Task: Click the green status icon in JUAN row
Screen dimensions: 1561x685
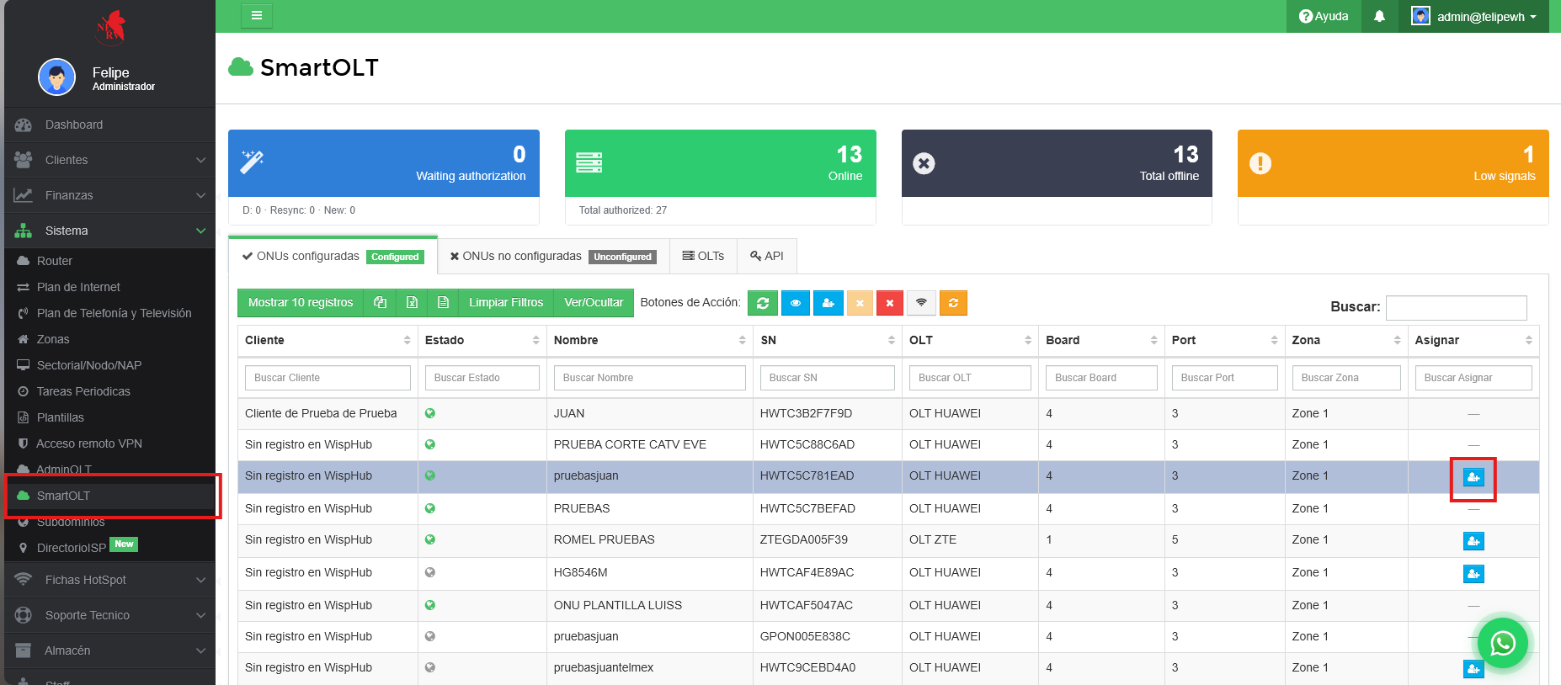Action: (430, 413)
